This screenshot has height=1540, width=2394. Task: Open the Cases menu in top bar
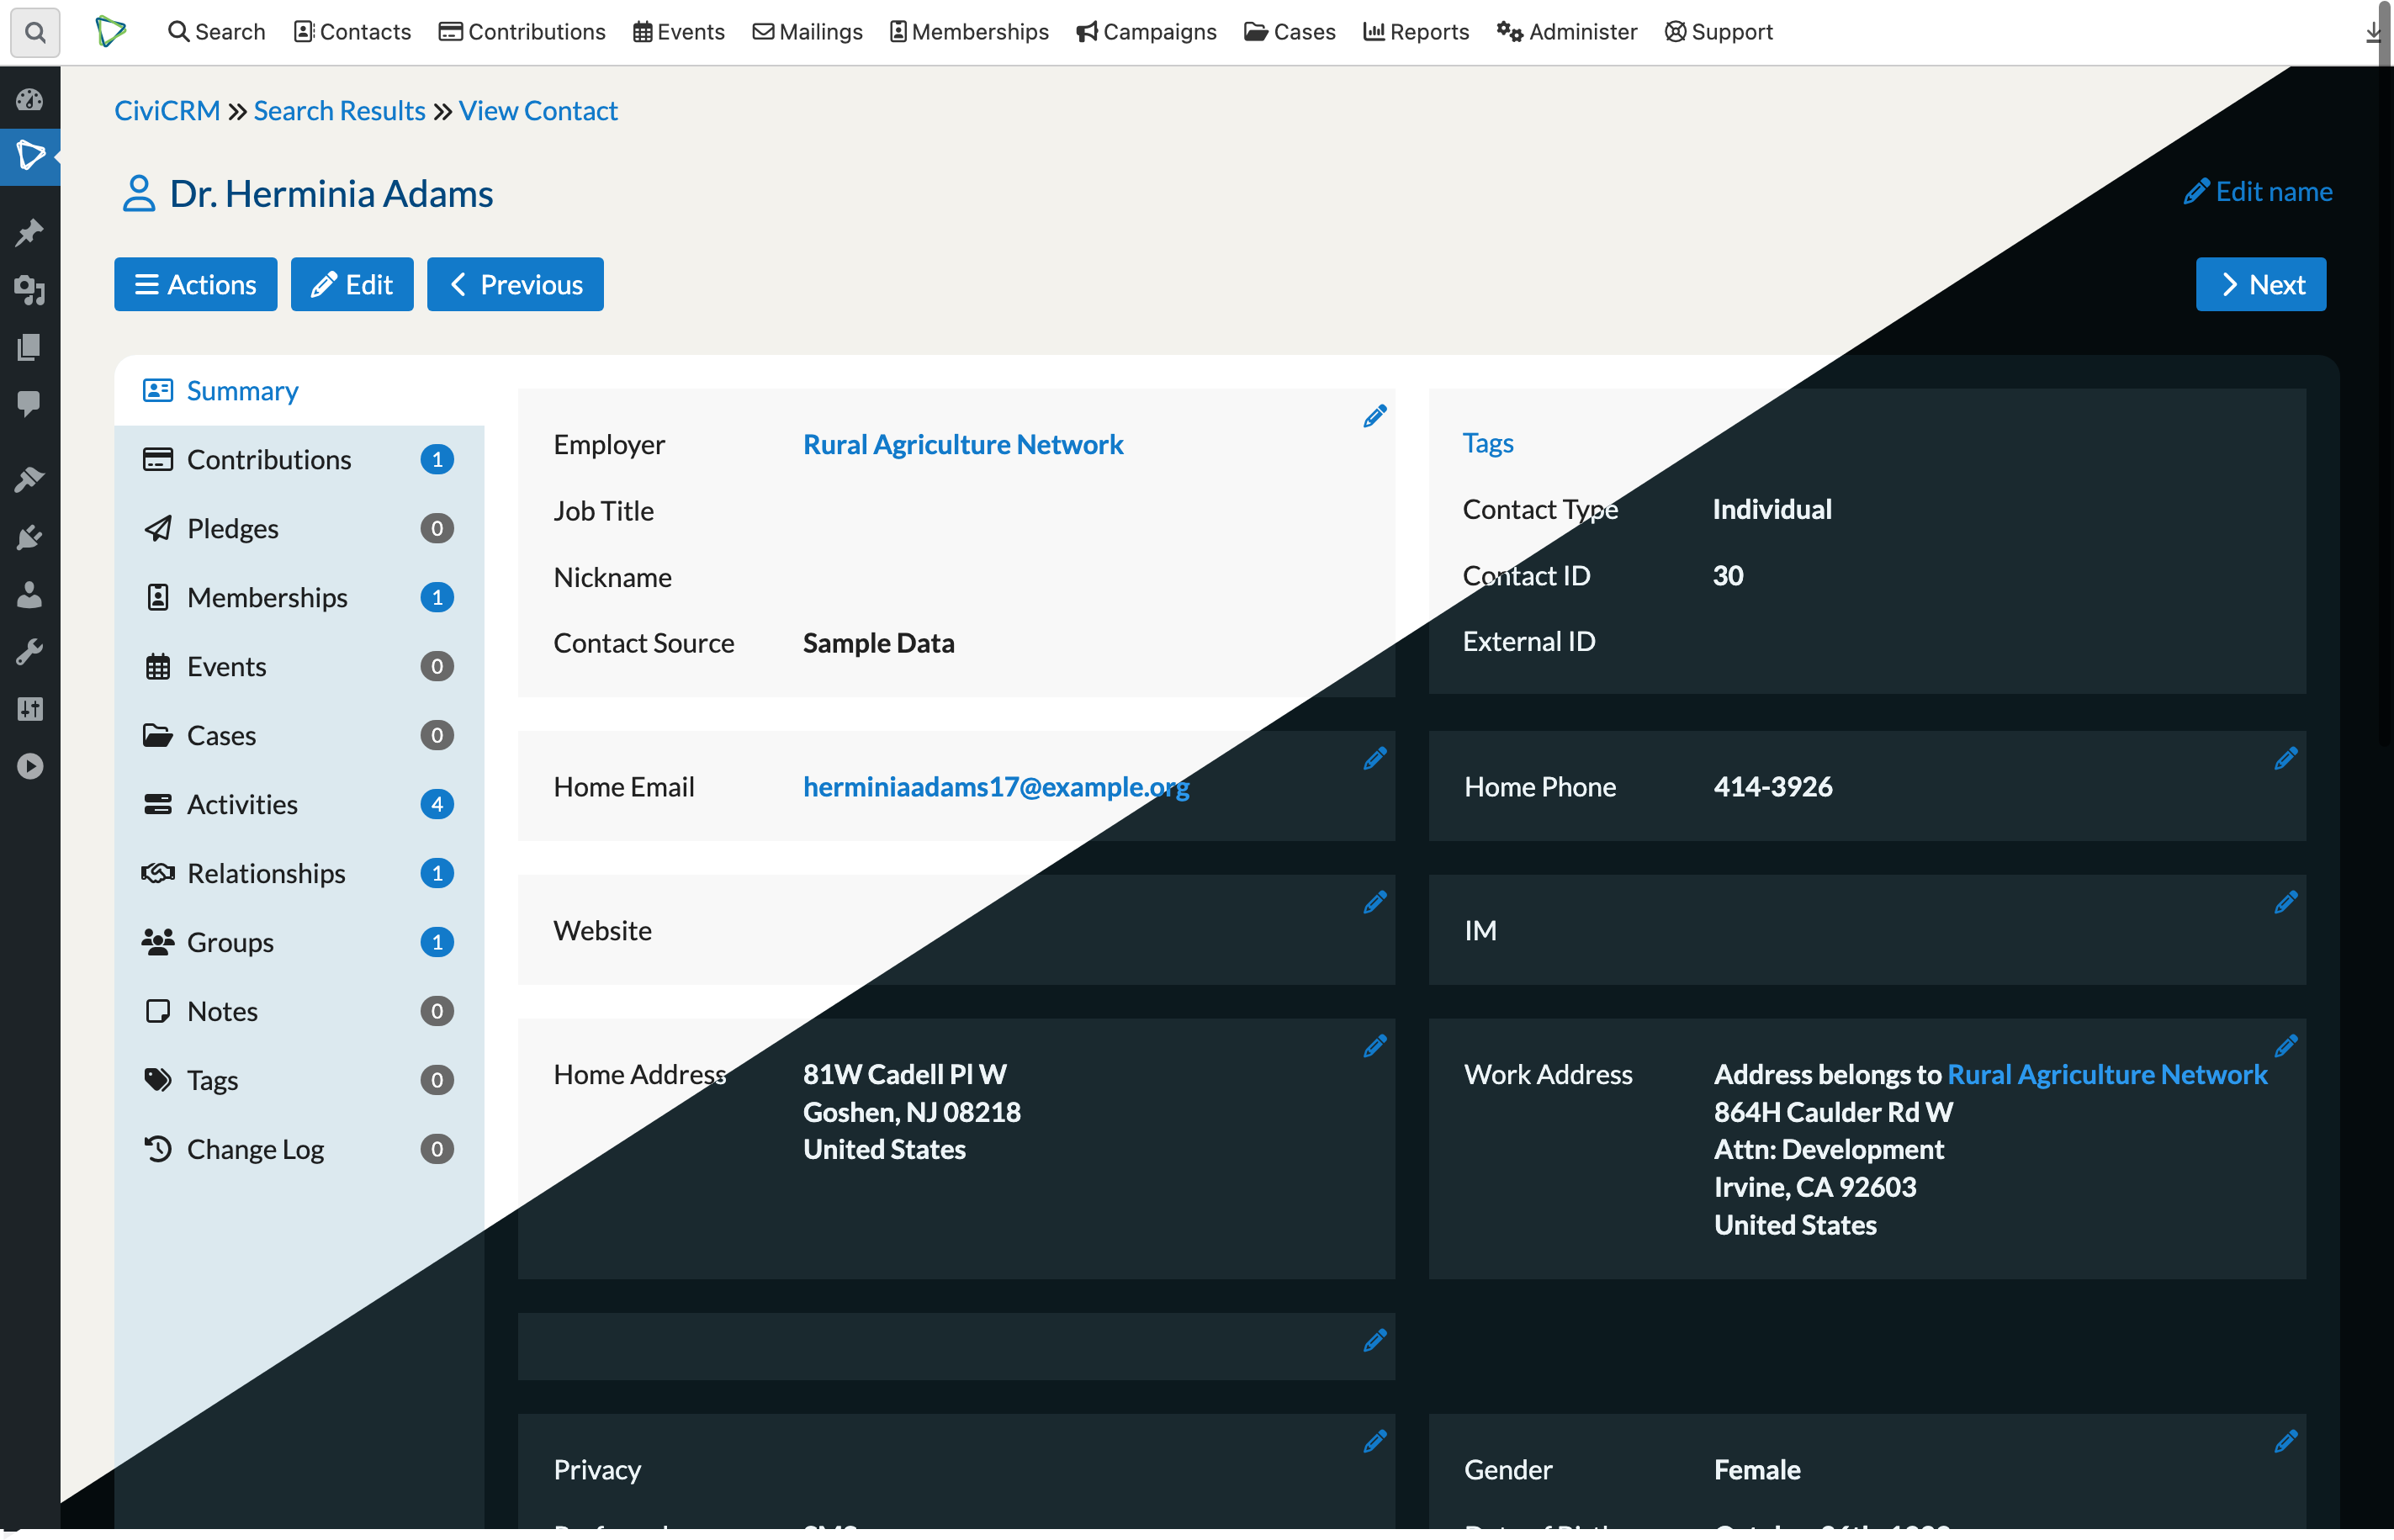1290,32
